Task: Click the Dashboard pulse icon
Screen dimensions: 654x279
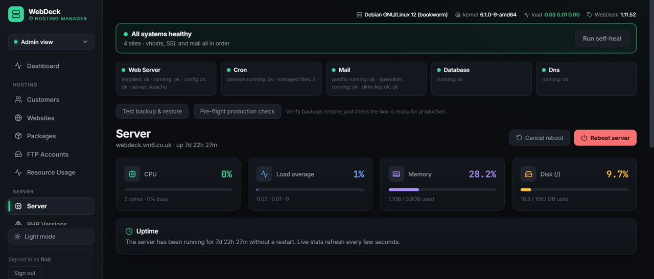Action: tap(18, 66)
